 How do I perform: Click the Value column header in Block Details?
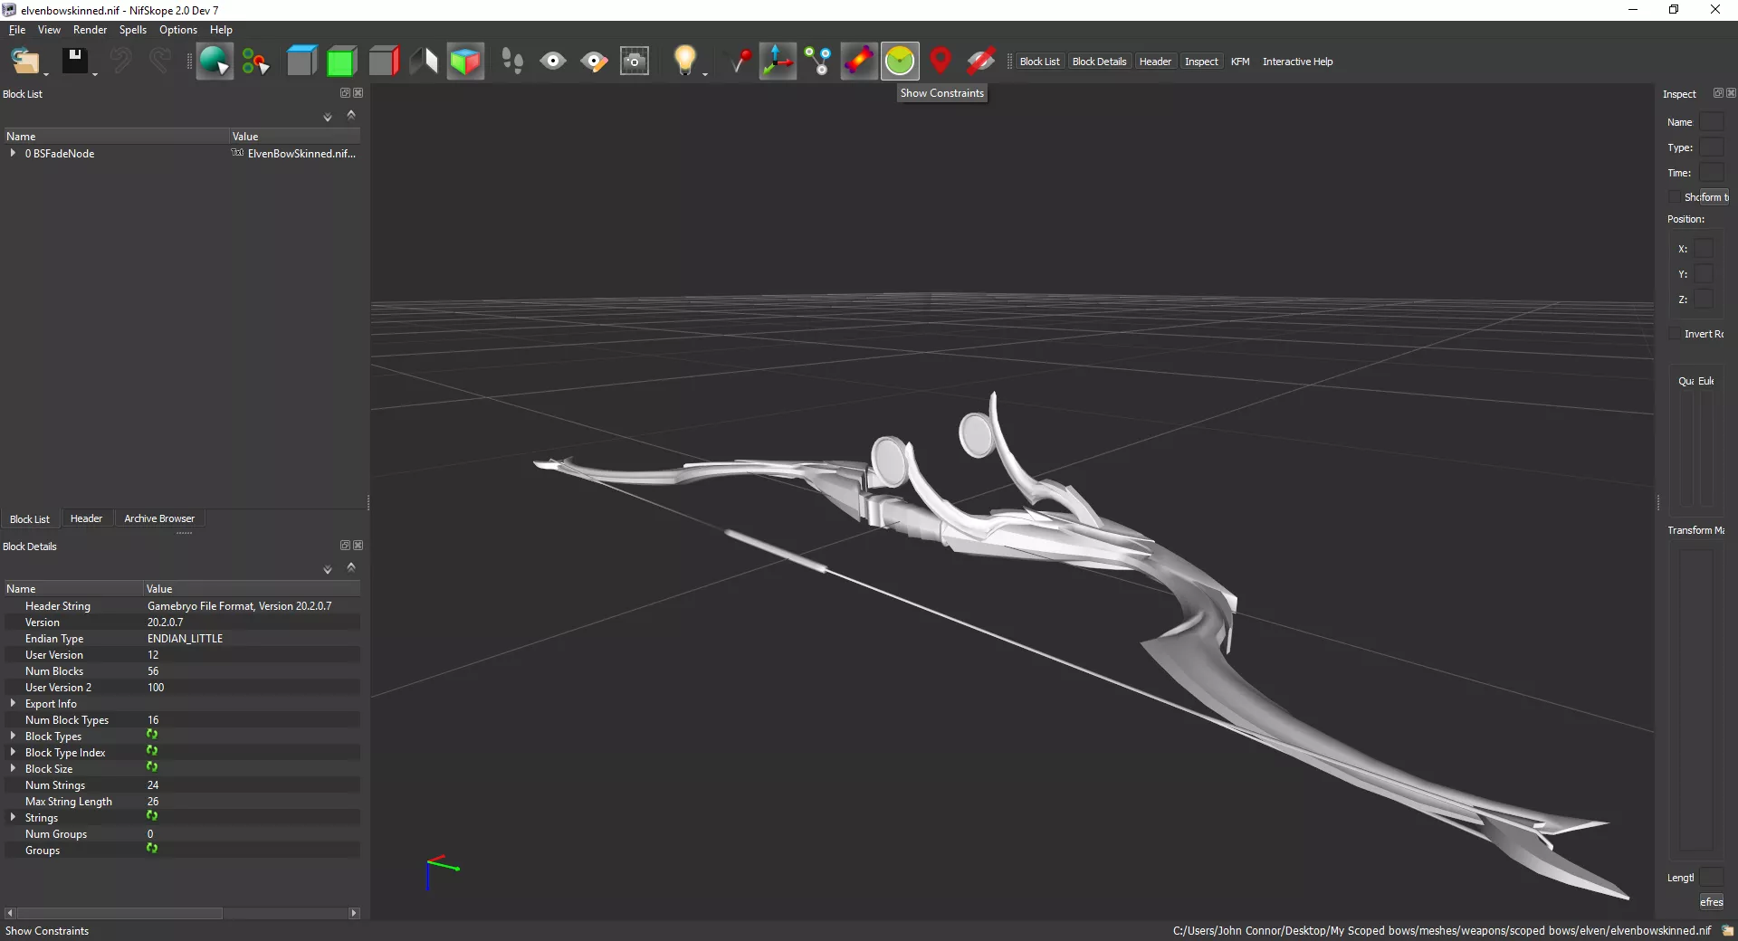(252, 589)
